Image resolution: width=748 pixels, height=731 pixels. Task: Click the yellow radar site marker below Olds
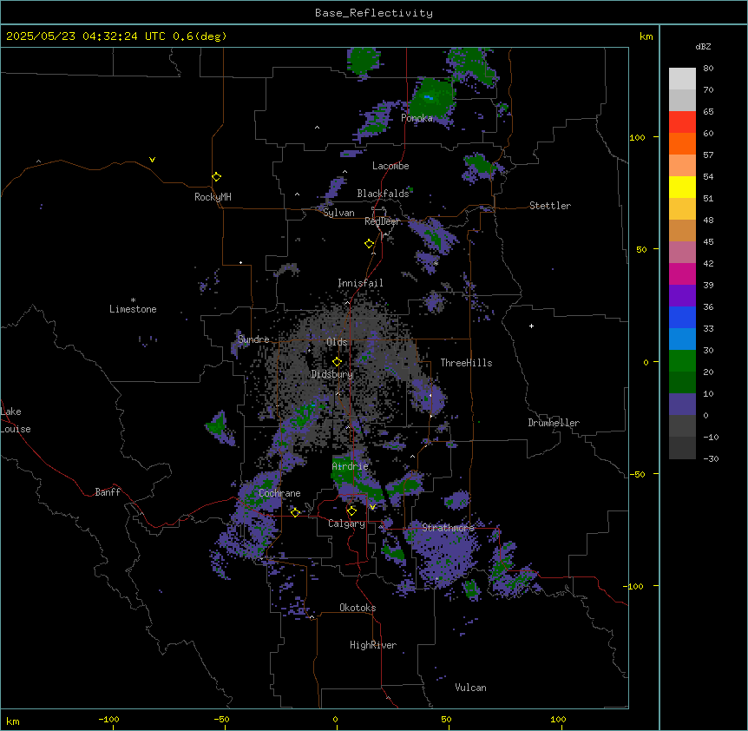[338, 362]
